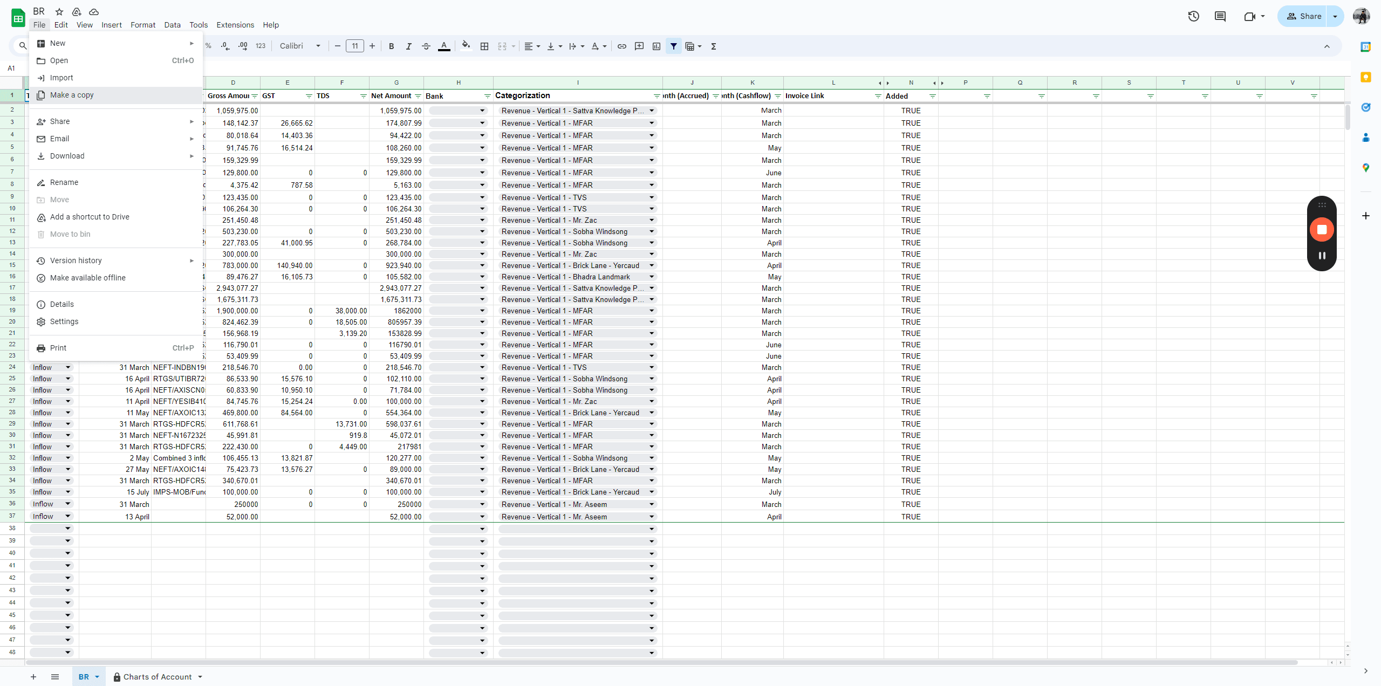
Task: Select row 15 header
Action: (12, 265)
